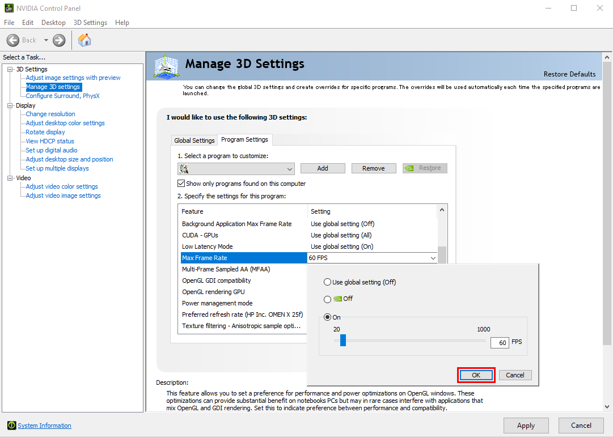This screenshot has height=438, width=613.
Task: Click the NVIDIA Control Panel title icon
Action: pyautogui.click(x=9, y=8)
